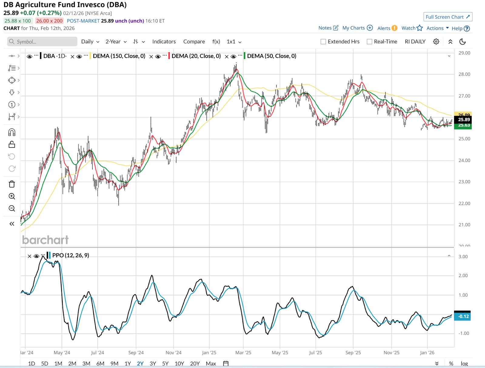Open the Daily frequency dropdown
The height and width of the screenshot is (368, 485).
90,42
